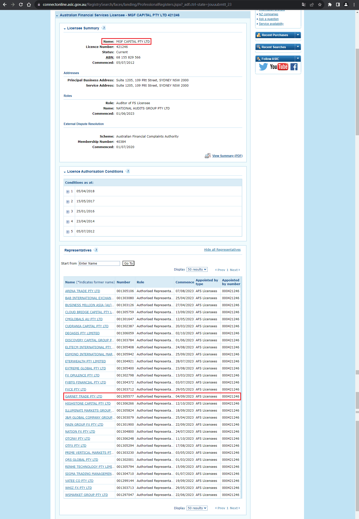
Task: Open top Display 50 results dropdown
Action: tap(197, 270)
